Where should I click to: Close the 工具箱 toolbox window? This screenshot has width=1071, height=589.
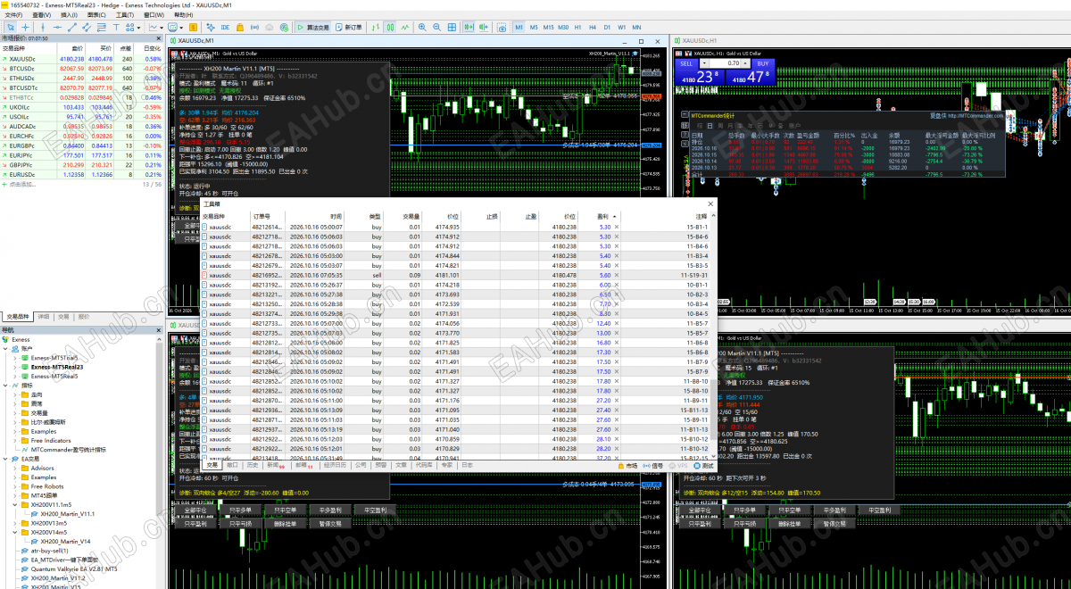[711, 204]
